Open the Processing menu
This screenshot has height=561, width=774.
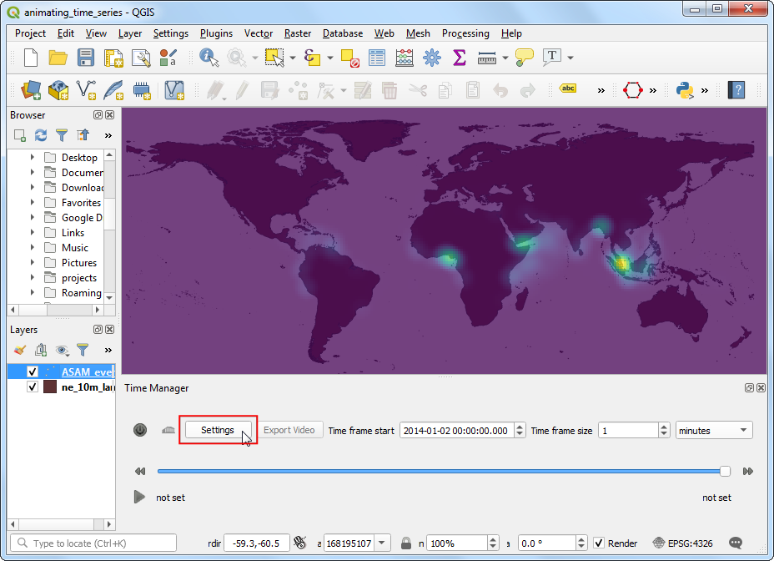(x=465, y=33)
